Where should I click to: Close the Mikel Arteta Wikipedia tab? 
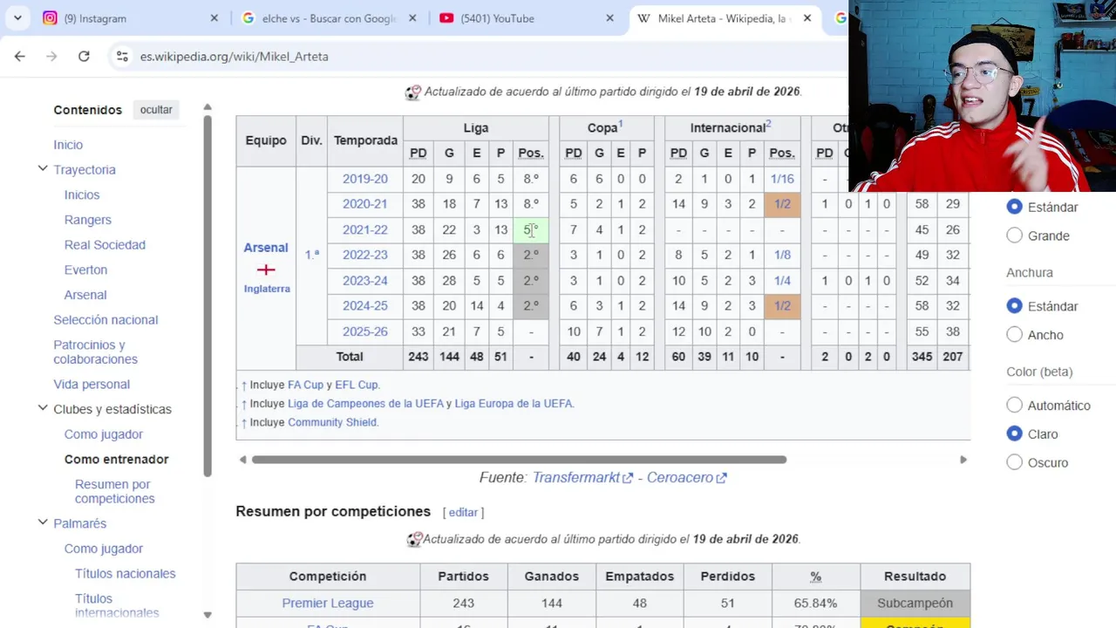(x=807, y=18)
